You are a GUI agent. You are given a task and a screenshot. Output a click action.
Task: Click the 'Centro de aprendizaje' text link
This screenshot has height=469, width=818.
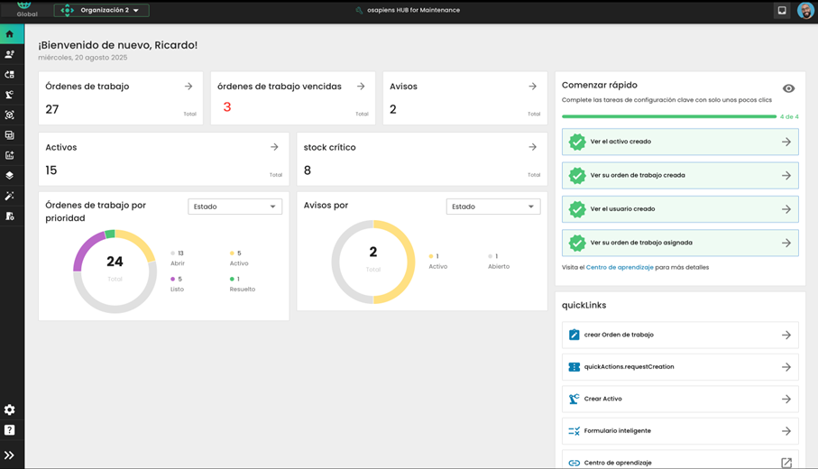(620, 268)
